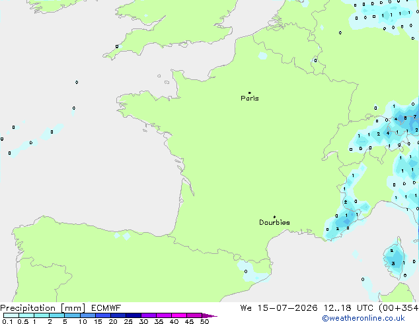419x324 pixels.
Task: Click the legend value '50'
Action: tap(204, 321)
